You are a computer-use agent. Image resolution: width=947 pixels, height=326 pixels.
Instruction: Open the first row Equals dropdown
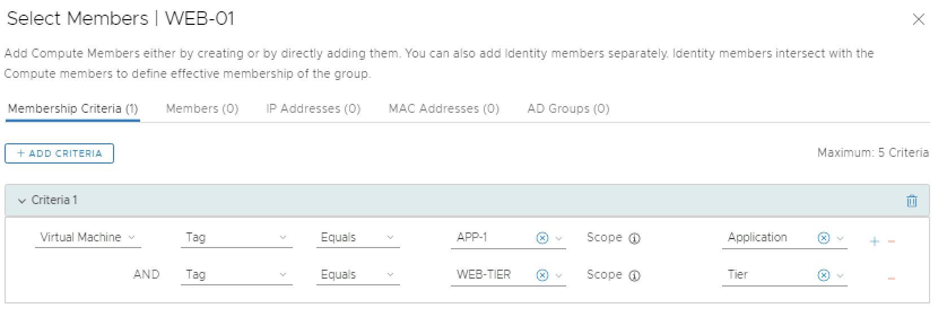click(x=357, y=237)
